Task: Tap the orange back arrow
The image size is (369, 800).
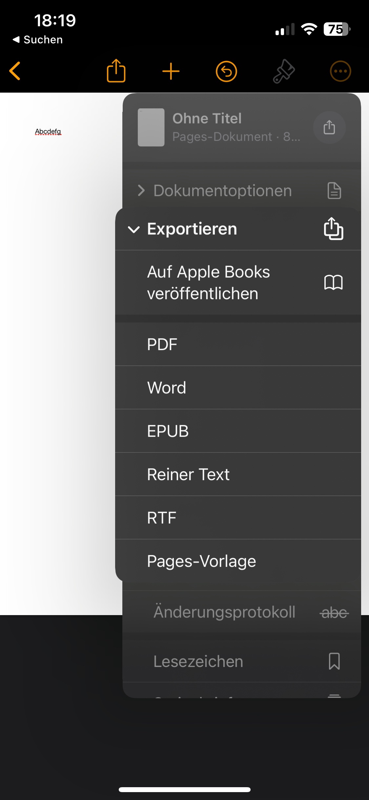Action: pos(15,71)
